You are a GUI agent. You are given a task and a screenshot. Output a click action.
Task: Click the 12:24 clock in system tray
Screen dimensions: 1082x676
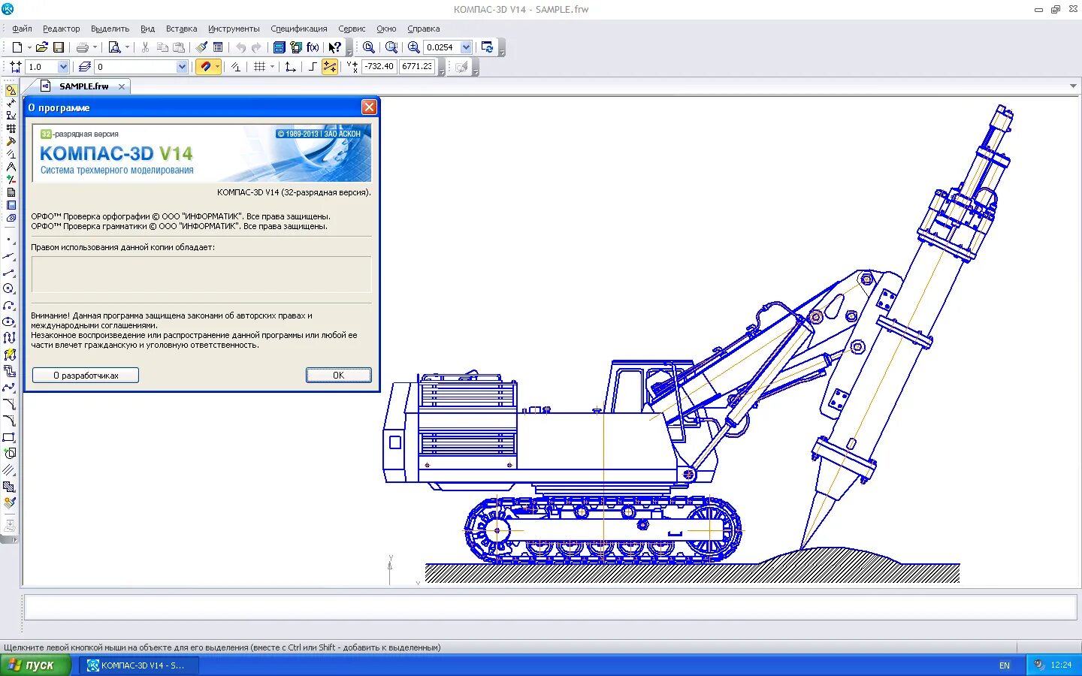(x=1061, y=665)
